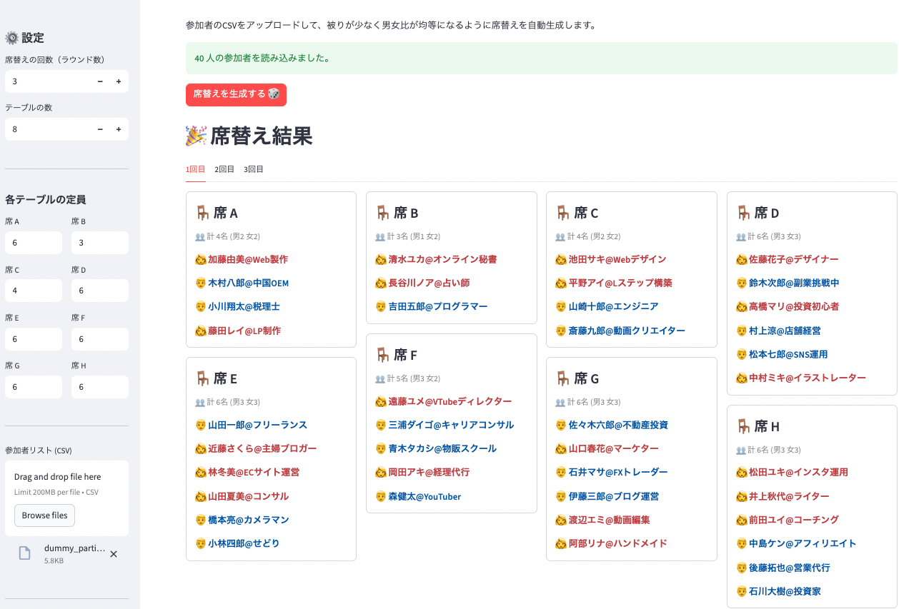Click the name 長谷川ノア@占い師
Screen dimensions: 899x609
coord(429,283)
